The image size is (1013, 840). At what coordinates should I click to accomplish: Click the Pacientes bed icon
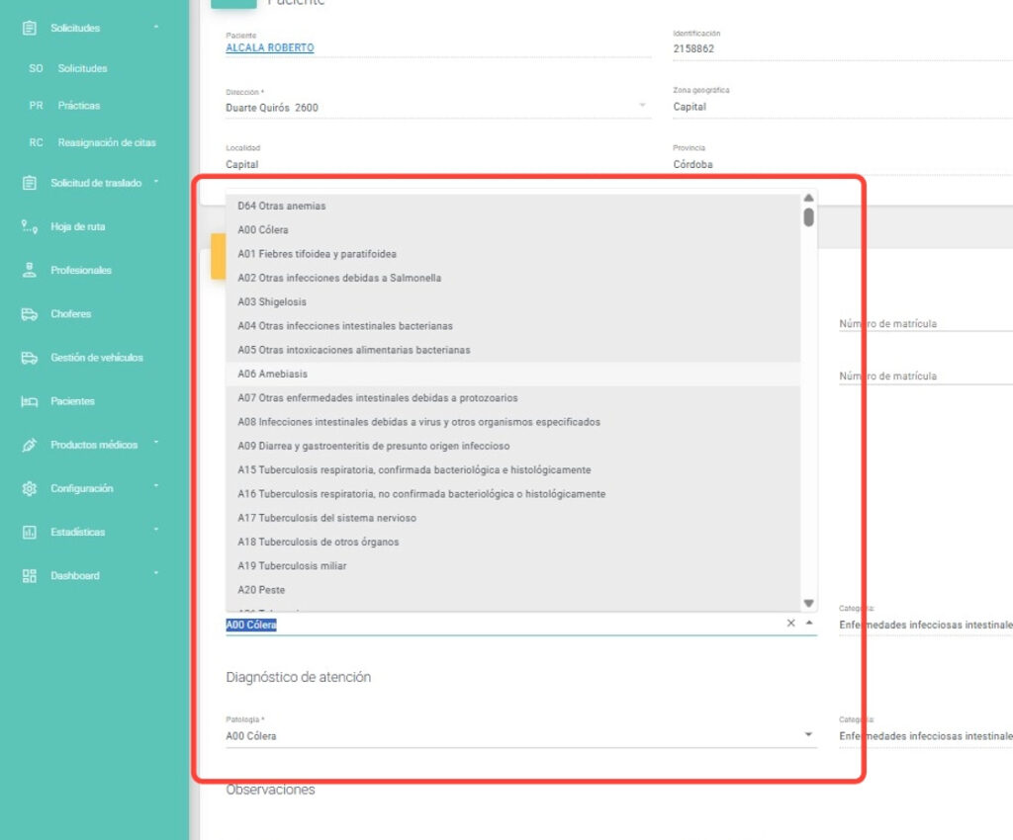(30, 401)
